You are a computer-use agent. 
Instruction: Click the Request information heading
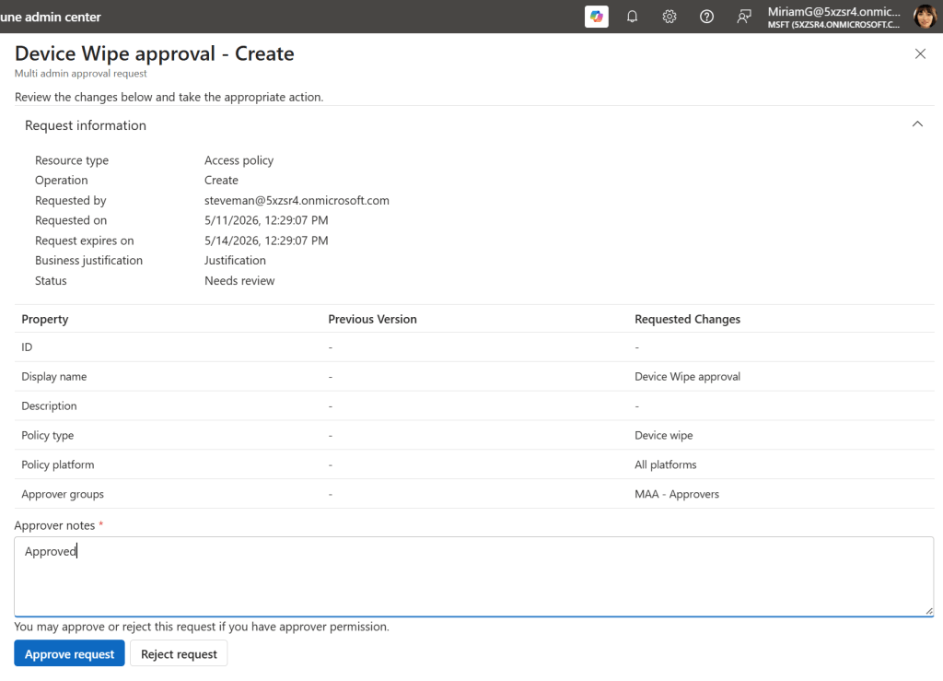[86, 125]
